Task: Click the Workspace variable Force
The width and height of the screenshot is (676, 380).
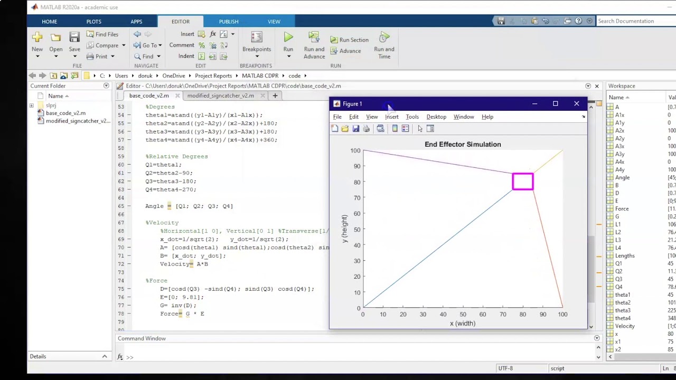Action: click(622, 208)
